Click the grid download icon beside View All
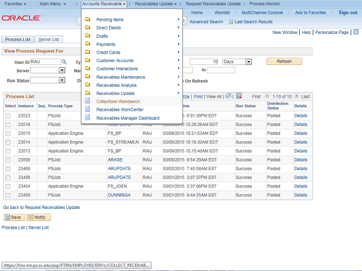362x271 pixels. pyautogui.click(x=239, y=96)
